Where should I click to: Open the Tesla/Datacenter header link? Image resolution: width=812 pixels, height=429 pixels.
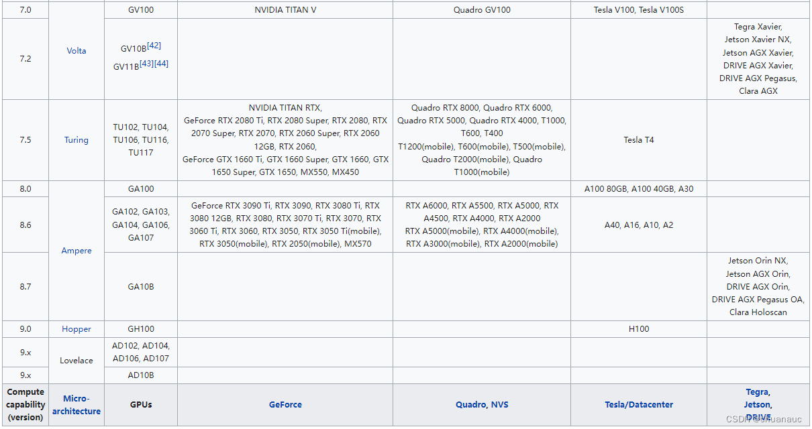coord(639,405)
